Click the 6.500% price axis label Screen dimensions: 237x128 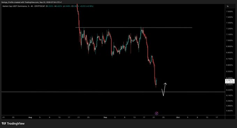[229, 71]
